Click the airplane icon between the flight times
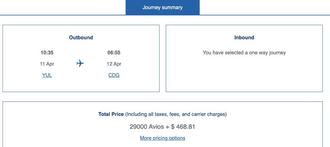Viewport: 330px width, 147px height. (80, 64)
